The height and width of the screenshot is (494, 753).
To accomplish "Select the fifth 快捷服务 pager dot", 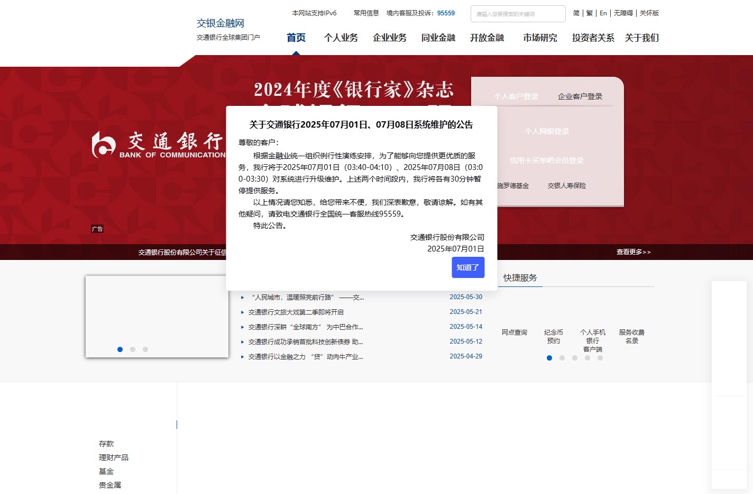I will click(600, 358).
